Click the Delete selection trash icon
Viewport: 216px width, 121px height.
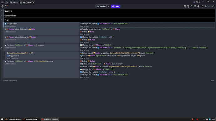202,7
